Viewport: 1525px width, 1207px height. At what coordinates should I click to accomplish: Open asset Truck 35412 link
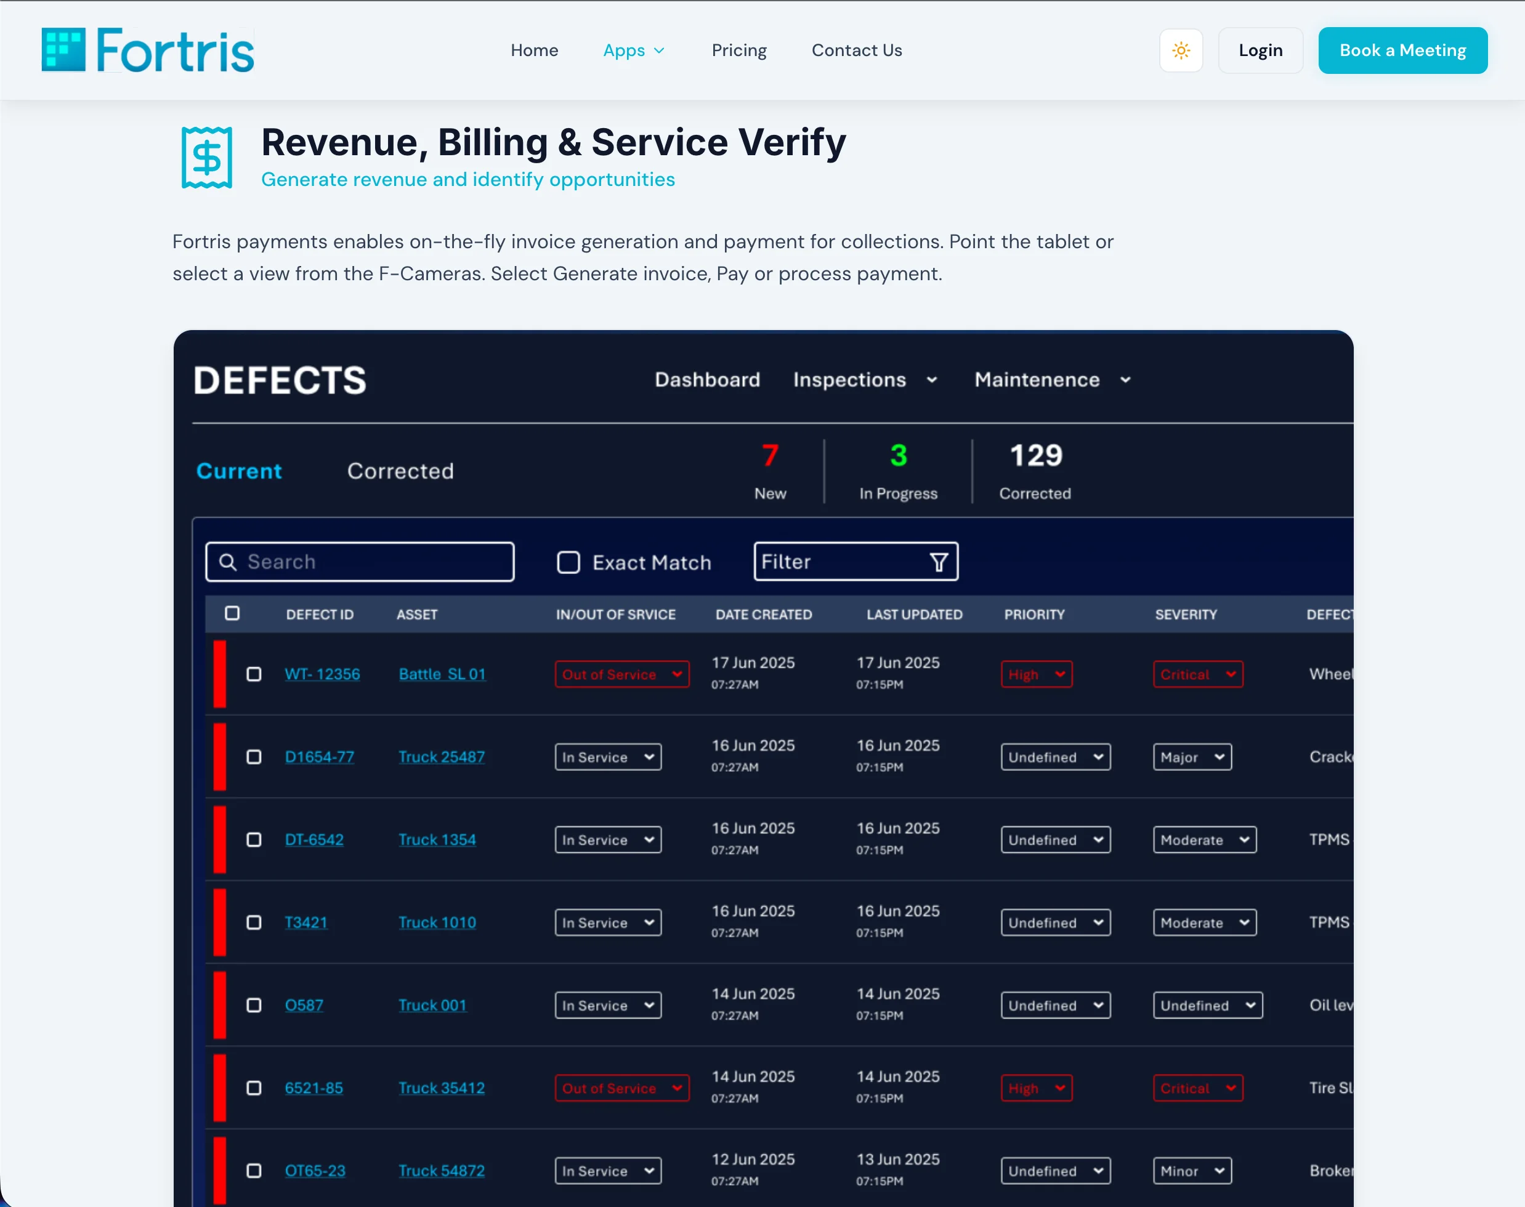(442, 1088)
